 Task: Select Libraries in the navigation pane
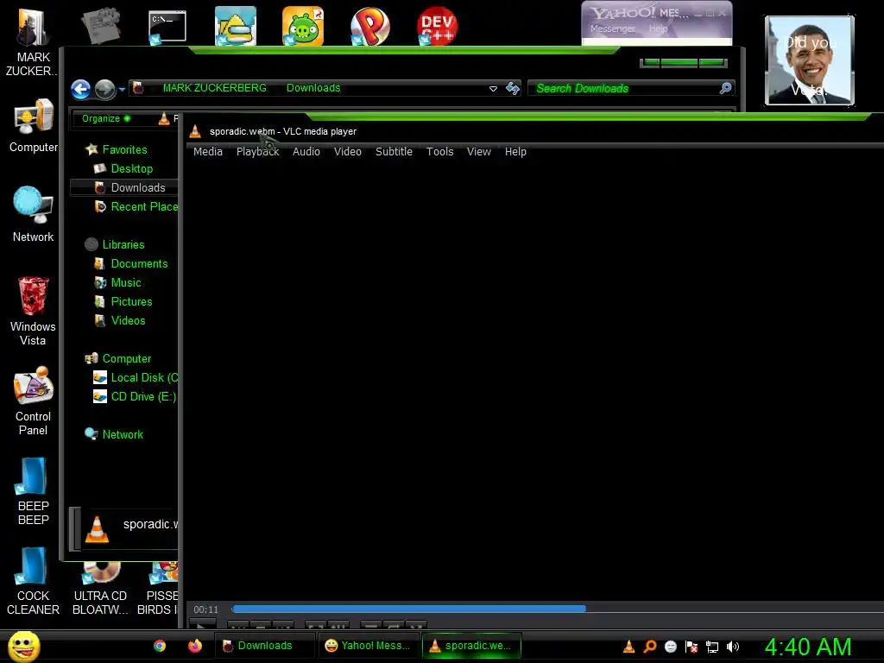click(x=123, y=244)
